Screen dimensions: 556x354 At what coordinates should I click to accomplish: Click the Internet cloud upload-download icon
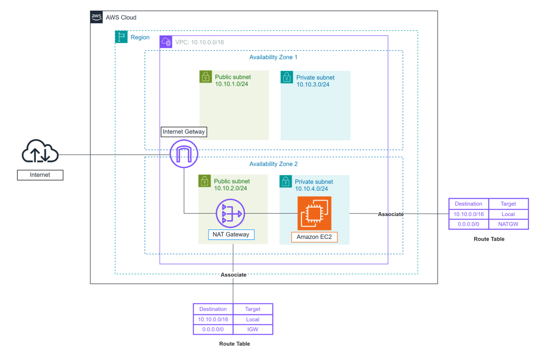pyautogui.click(x=40, y=151)
